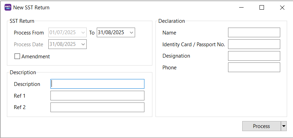This screenshot has height=138, width=293.
Task: Click the Process button
Action: click(261, 126)
